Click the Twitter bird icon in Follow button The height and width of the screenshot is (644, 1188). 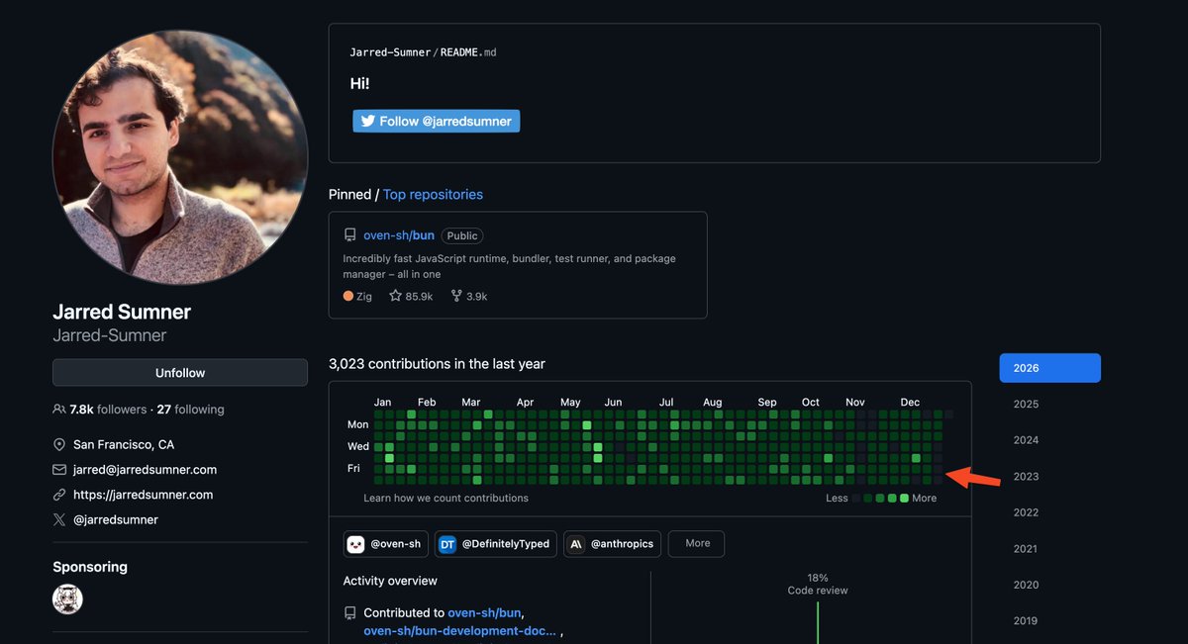(x=367, y=121)
